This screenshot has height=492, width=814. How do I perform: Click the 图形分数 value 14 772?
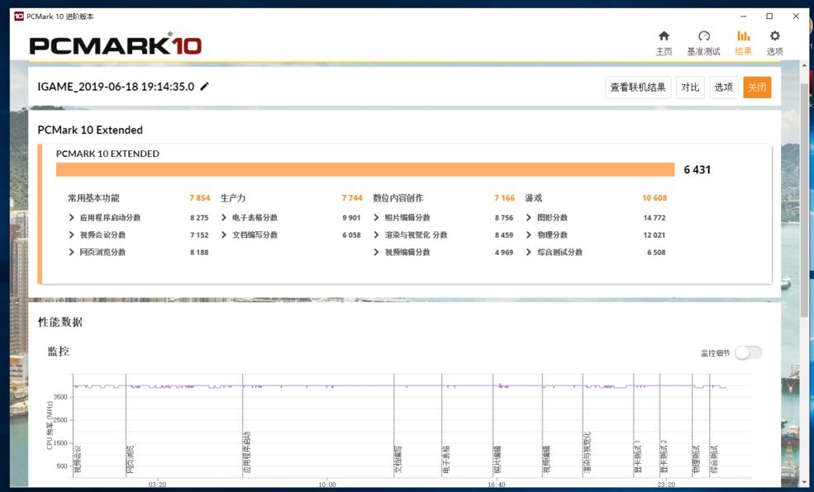click(655, 218)
